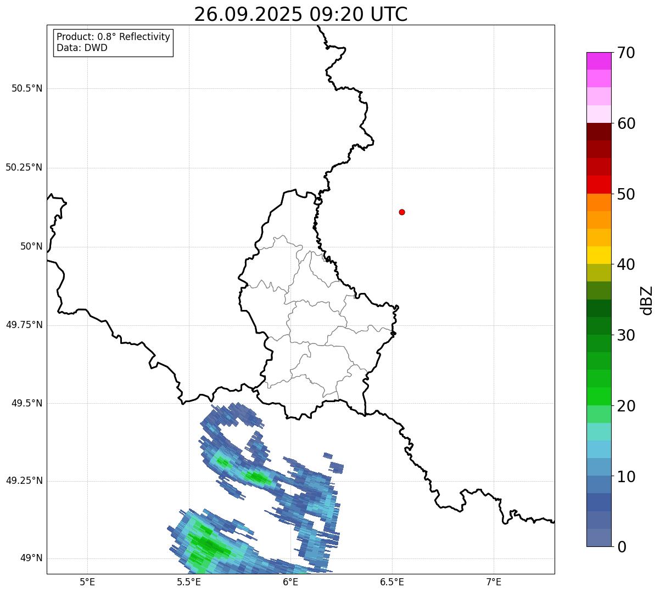
Task: Click the 49°N latitude label
Action: coord(31,558)
